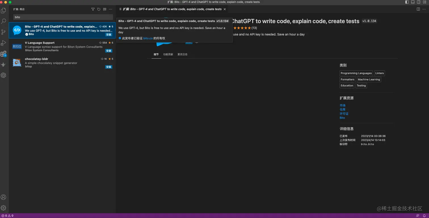Click the 42K install count on Bito
Image resolution: width=429 pixels, height=218 pixels.
click(103, 27)
